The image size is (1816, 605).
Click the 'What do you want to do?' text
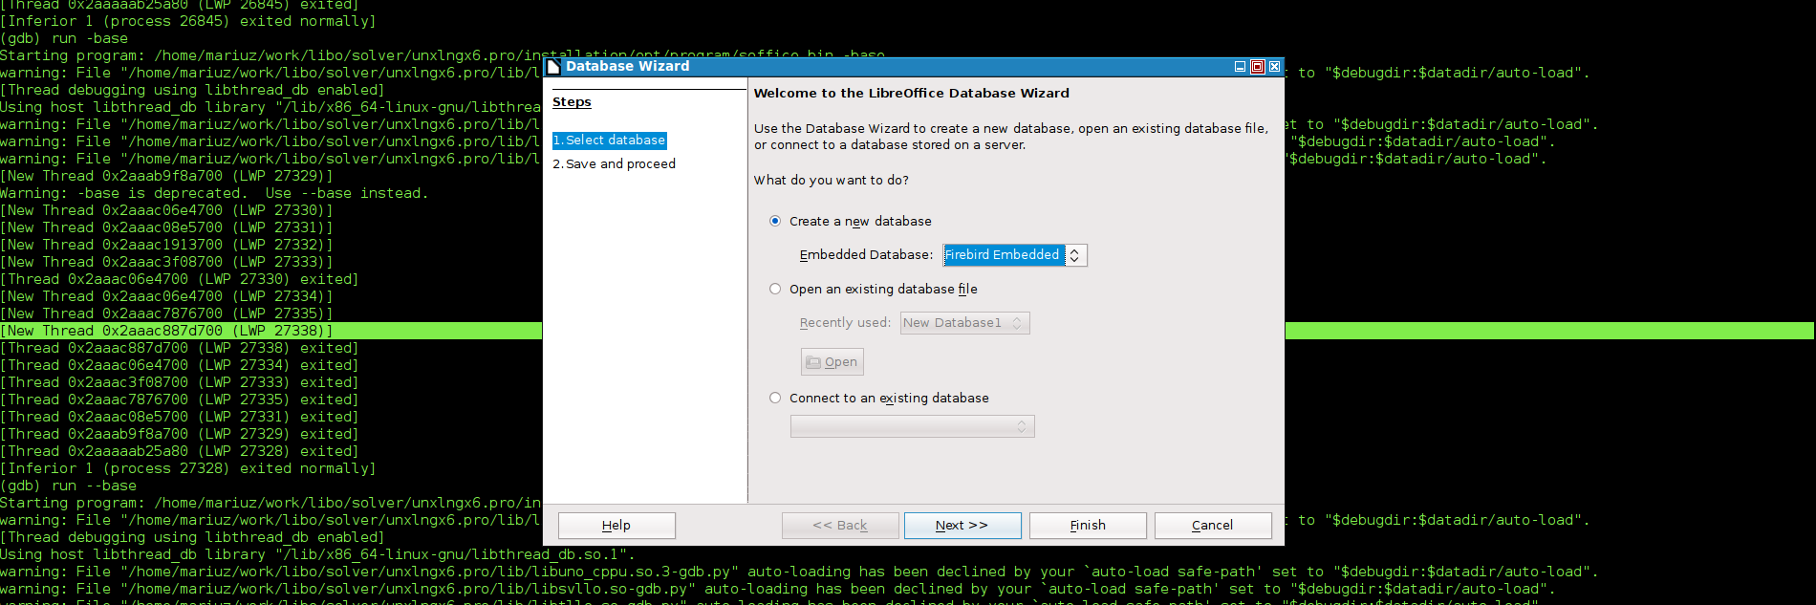(x=832, y=181)
